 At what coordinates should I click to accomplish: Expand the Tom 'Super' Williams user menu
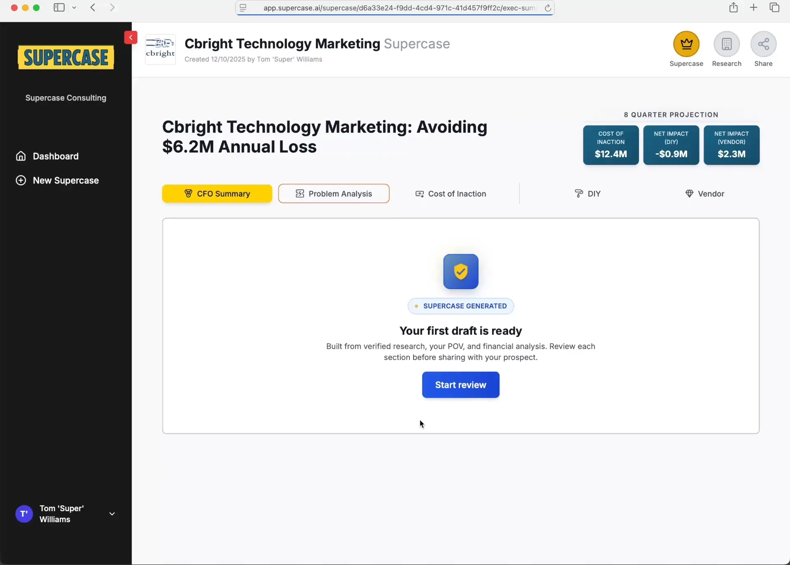pos(112,514)
